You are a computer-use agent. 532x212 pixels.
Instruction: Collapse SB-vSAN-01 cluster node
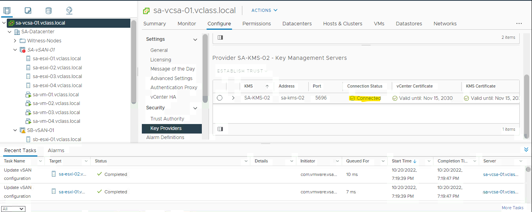pos(15,130)
